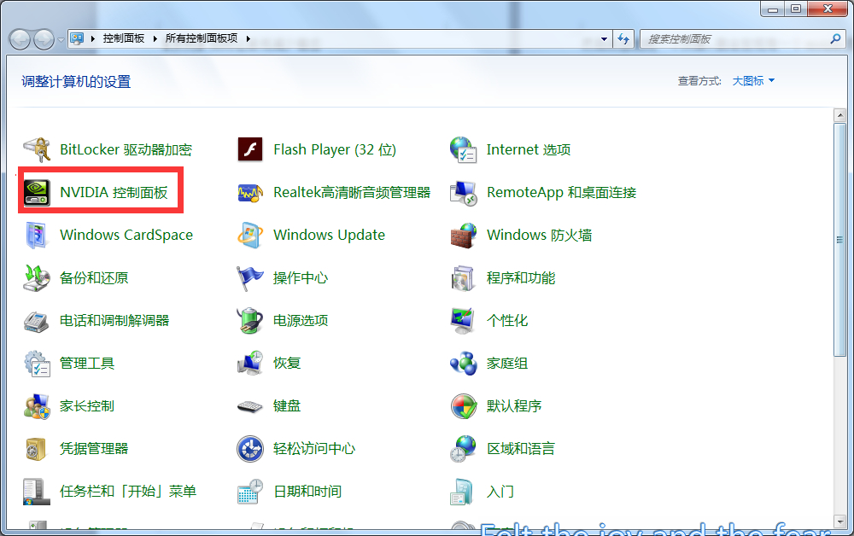Open the 键盘 keyboard icon

coord(250,406)
